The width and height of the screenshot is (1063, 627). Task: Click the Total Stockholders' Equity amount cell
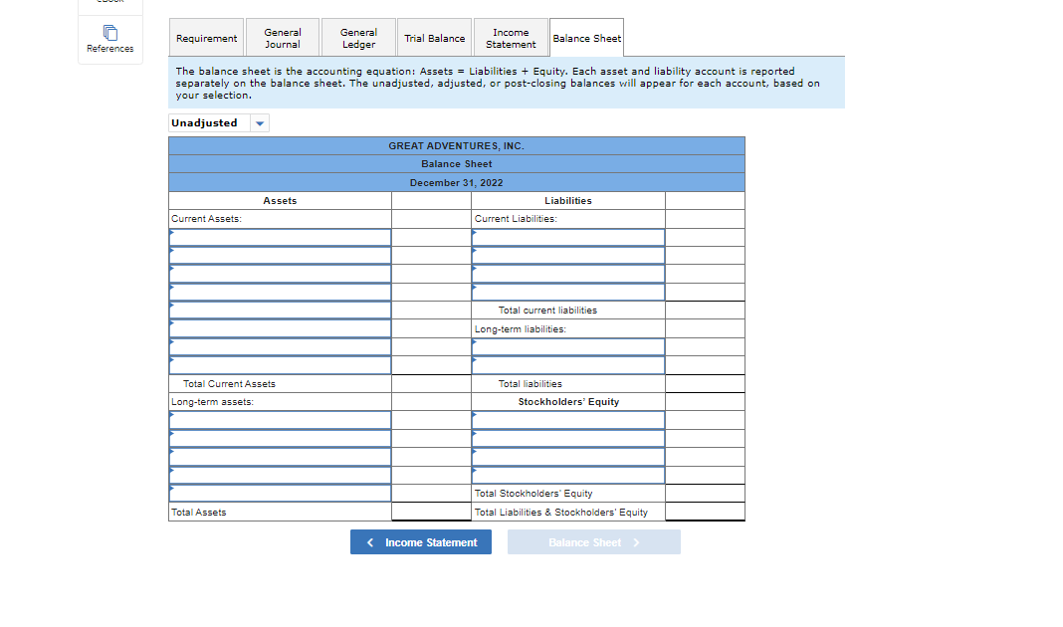[x=705, y=494]
